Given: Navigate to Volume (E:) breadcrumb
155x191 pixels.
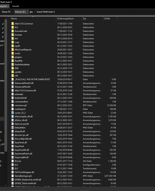Looking at the screenshot, I should coord(20,12).
